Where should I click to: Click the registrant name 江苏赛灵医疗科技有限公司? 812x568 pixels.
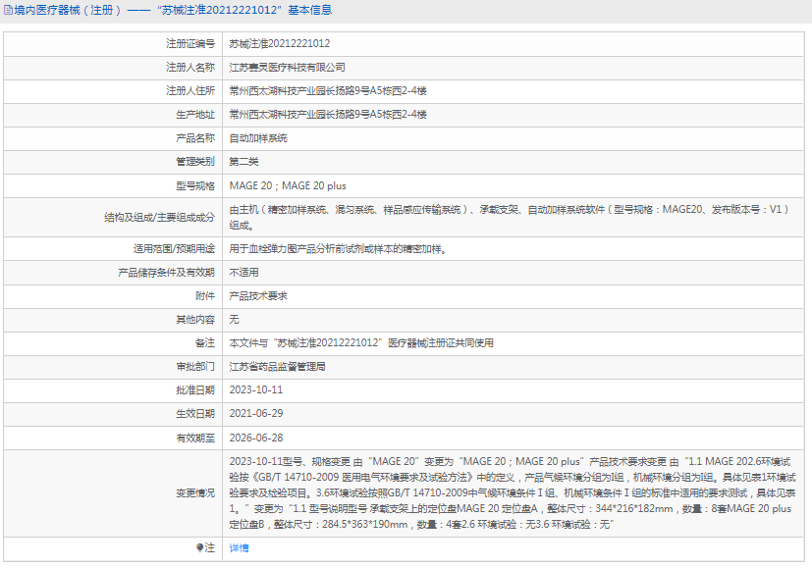click(x=288, y=68)
